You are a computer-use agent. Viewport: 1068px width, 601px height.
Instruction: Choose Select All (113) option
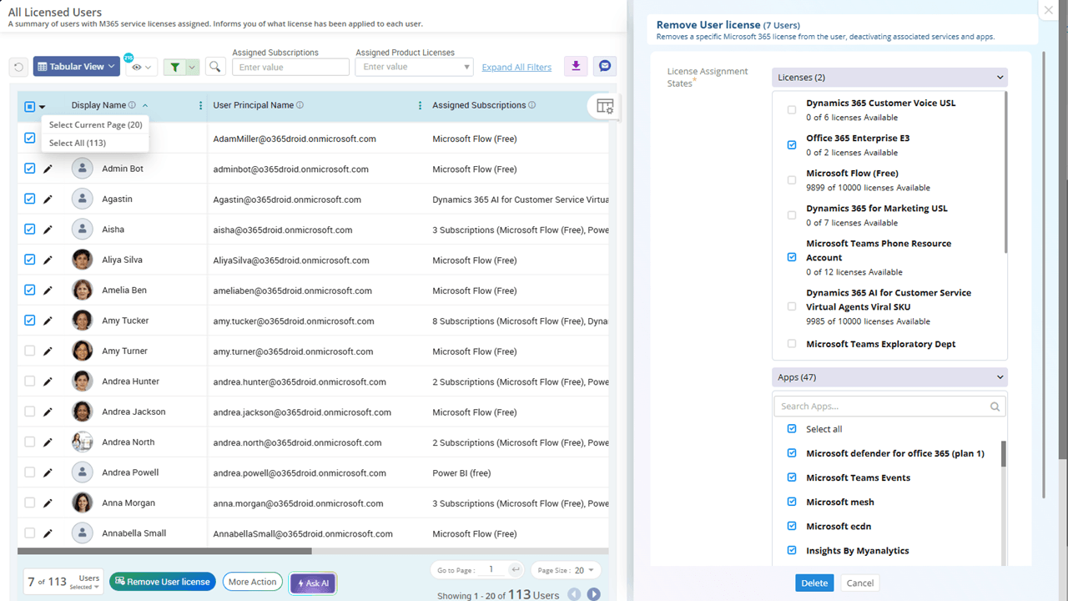click(x=78, y=143)
